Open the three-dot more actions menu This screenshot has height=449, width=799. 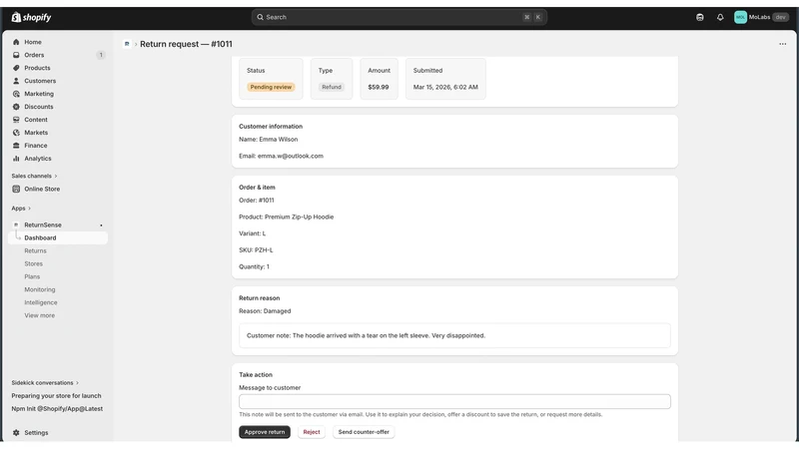coord(783,44)
